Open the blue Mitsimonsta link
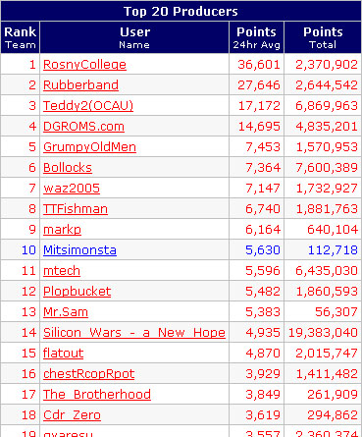 point(79,250)
